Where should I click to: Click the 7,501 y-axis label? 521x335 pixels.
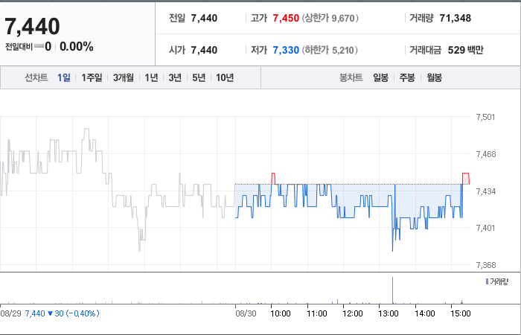[485, 117]
